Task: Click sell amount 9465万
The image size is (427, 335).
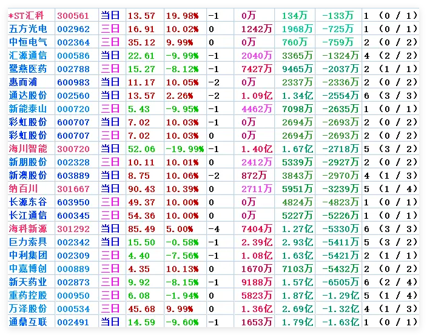Action: pyautogui.click(x=297, y=69)
